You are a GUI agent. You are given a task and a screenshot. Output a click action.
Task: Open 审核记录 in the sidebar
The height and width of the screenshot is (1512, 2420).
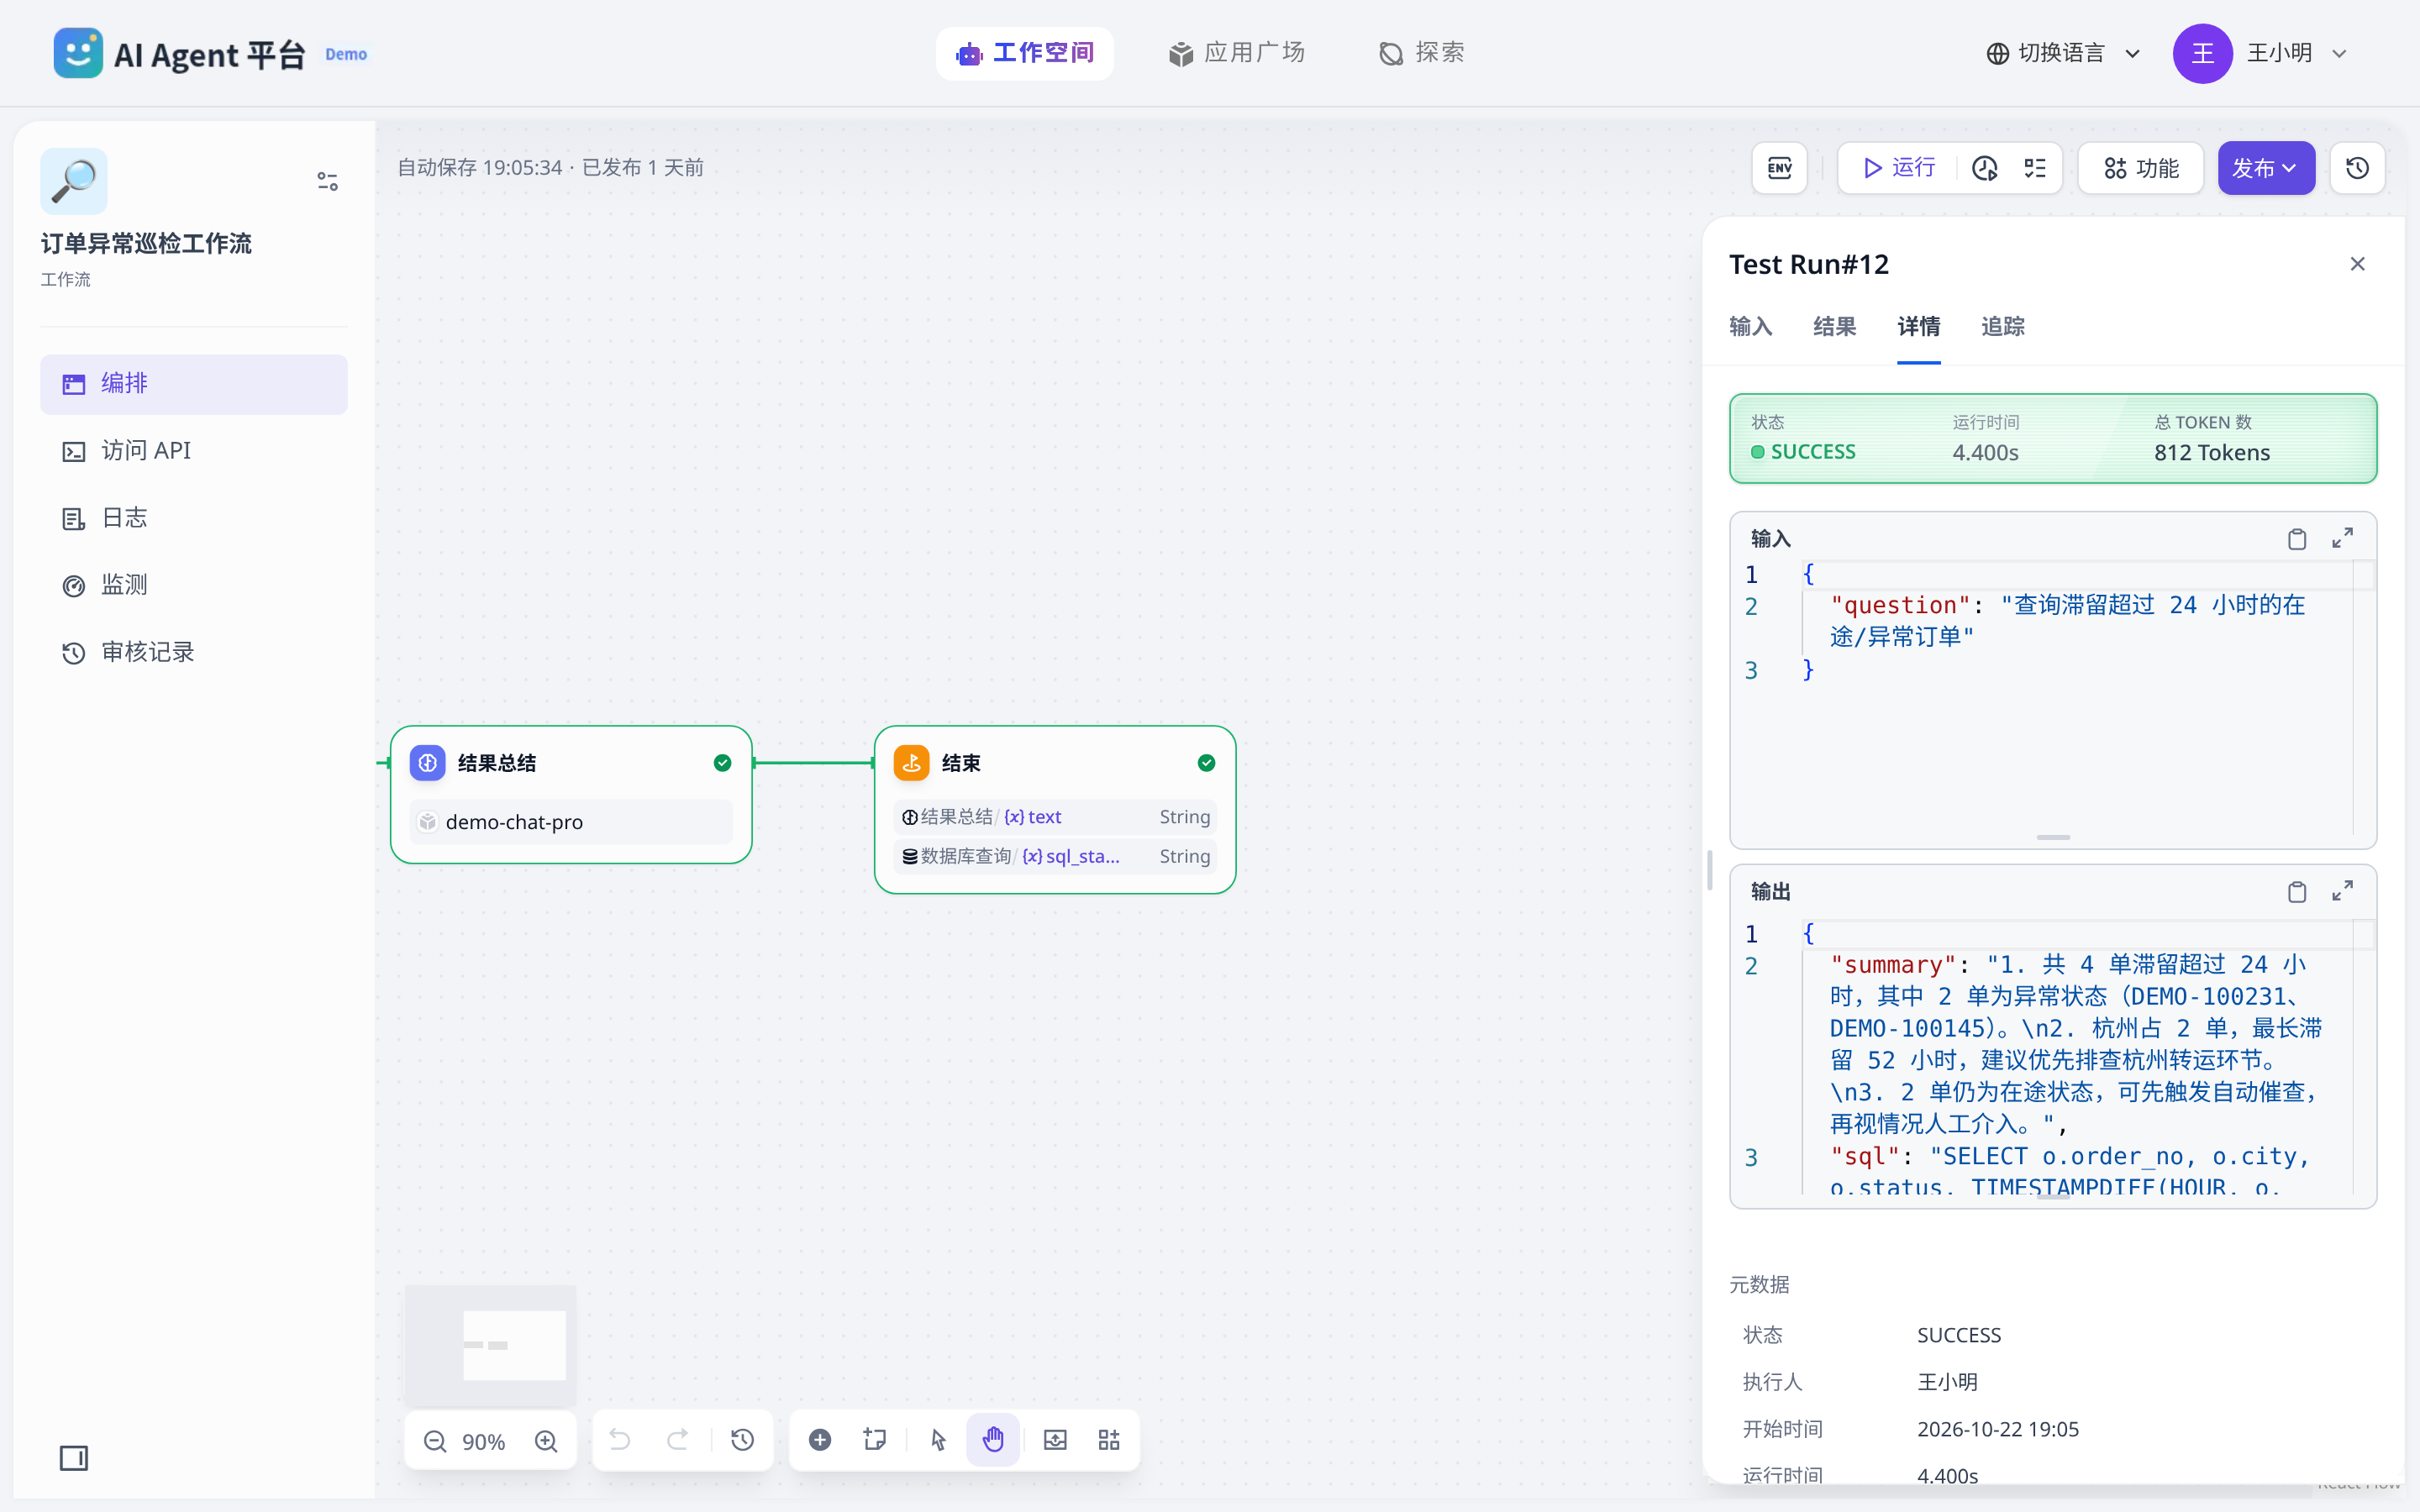pyautogui.click(x=194, y=652)
